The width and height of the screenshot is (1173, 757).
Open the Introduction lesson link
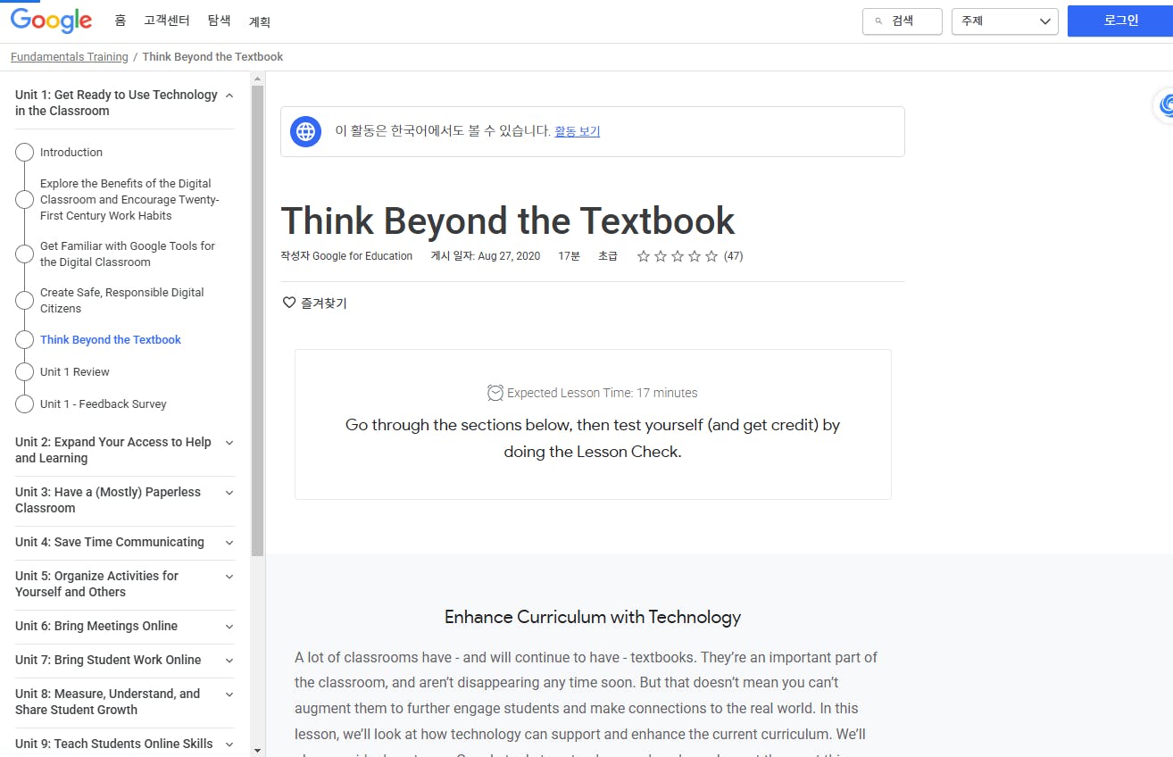coord(71,153)
